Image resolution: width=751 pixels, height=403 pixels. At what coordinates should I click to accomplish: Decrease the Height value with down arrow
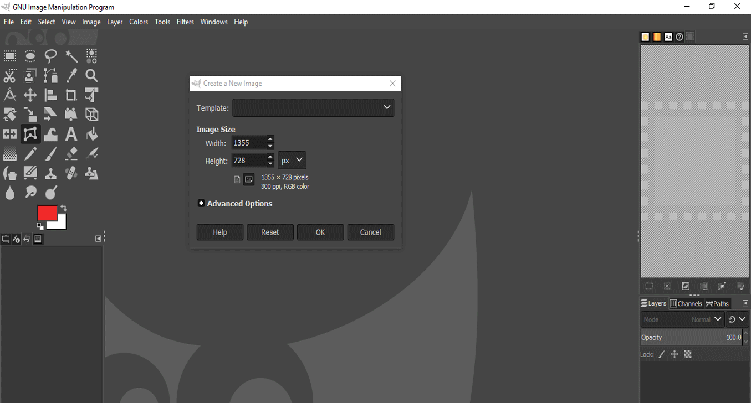click(x=270, y=164)
